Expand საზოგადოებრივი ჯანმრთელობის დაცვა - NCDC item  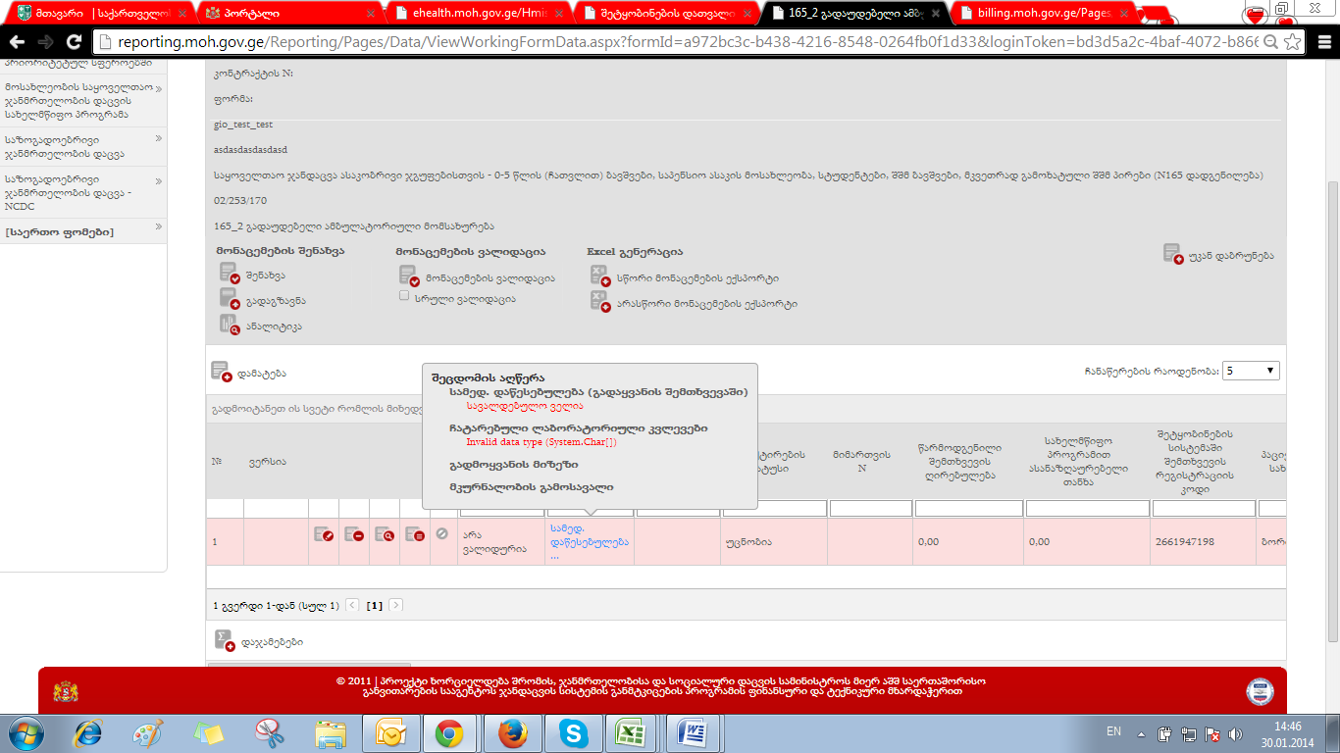[83, 192]
